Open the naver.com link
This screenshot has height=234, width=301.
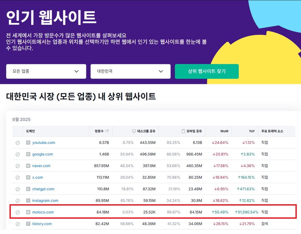pos(41,166)
